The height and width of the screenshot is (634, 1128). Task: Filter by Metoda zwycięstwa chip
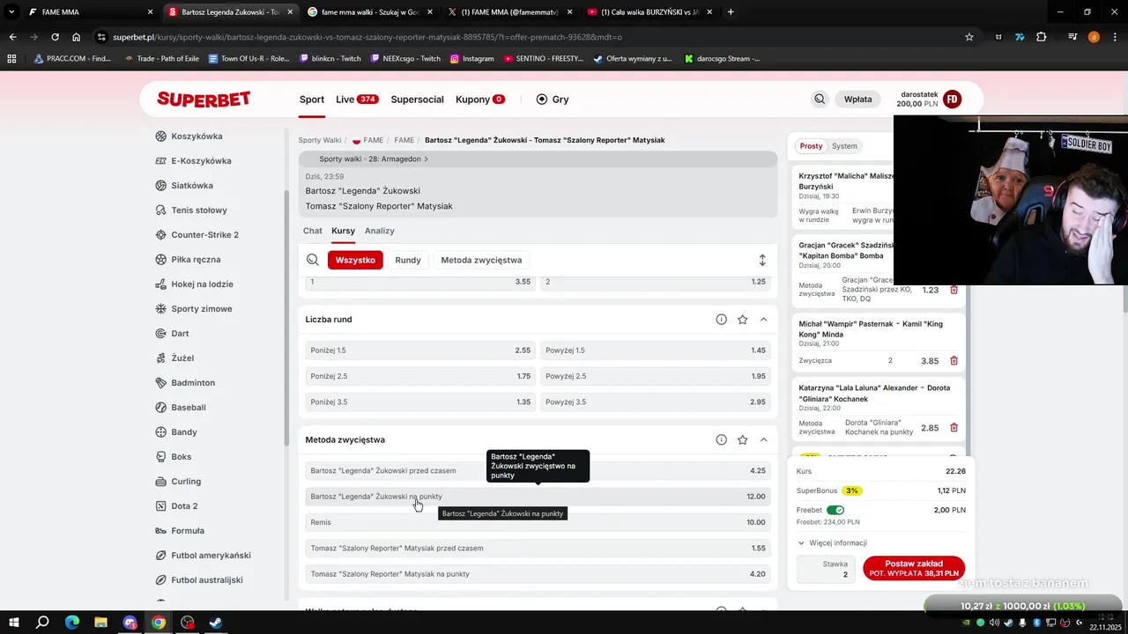481,260
